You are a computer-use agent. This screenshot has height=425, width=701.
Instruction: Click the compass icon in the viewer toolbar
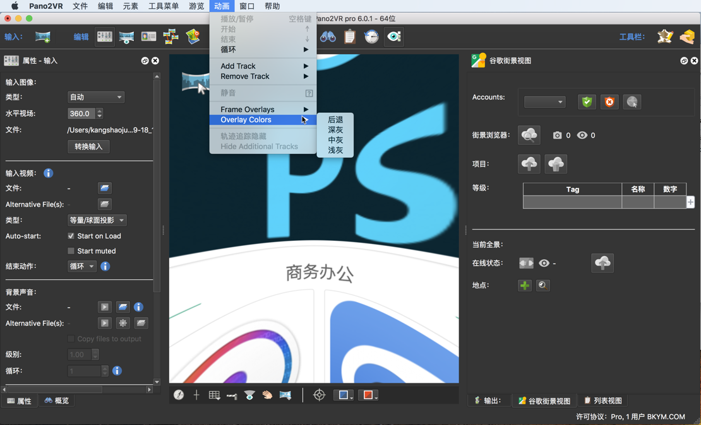coord(178,395)
